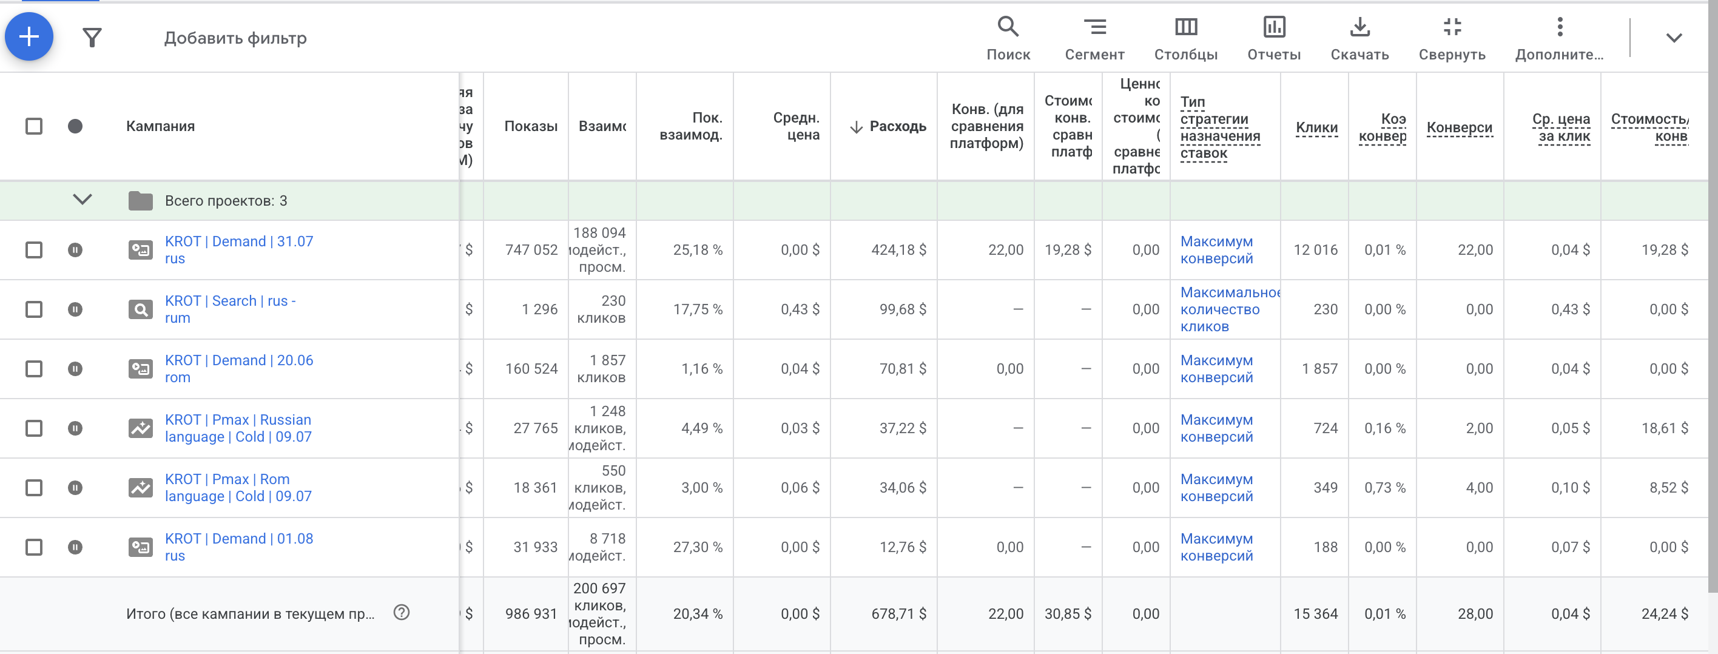Click the help icon beside Итого row
Image resolution: width=1718 pixels, height=654 pixels.
click(x=402, y=612)
